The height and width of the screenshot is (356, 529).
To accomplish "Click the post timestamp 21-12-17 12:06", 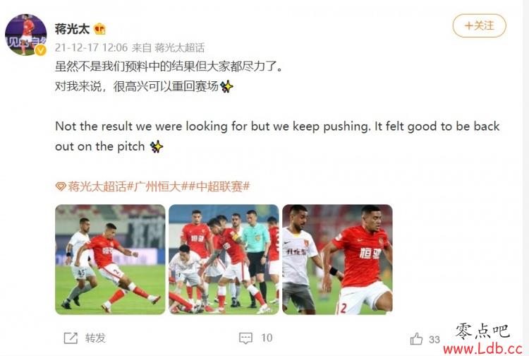I will pyautogui.click(x=91, y=47).
